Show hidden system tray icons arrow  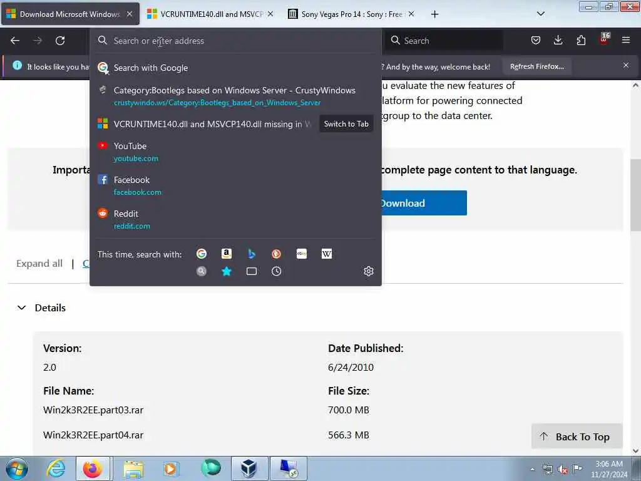(x=532, y=470)
